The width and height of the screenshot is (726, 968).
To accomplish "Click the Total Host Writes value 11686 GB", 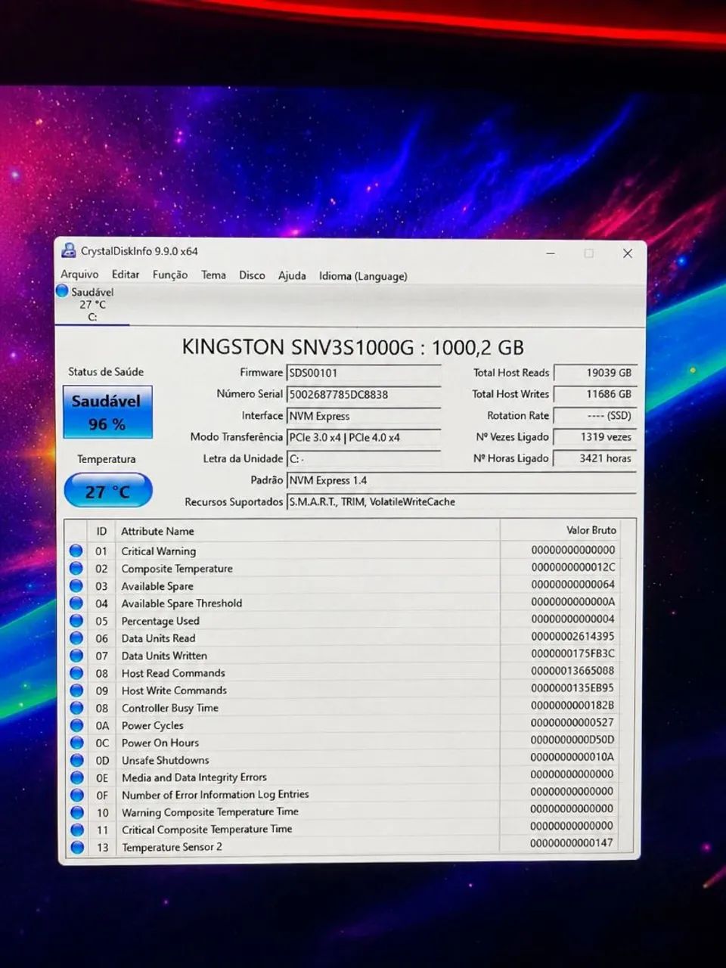I will 595,394.
